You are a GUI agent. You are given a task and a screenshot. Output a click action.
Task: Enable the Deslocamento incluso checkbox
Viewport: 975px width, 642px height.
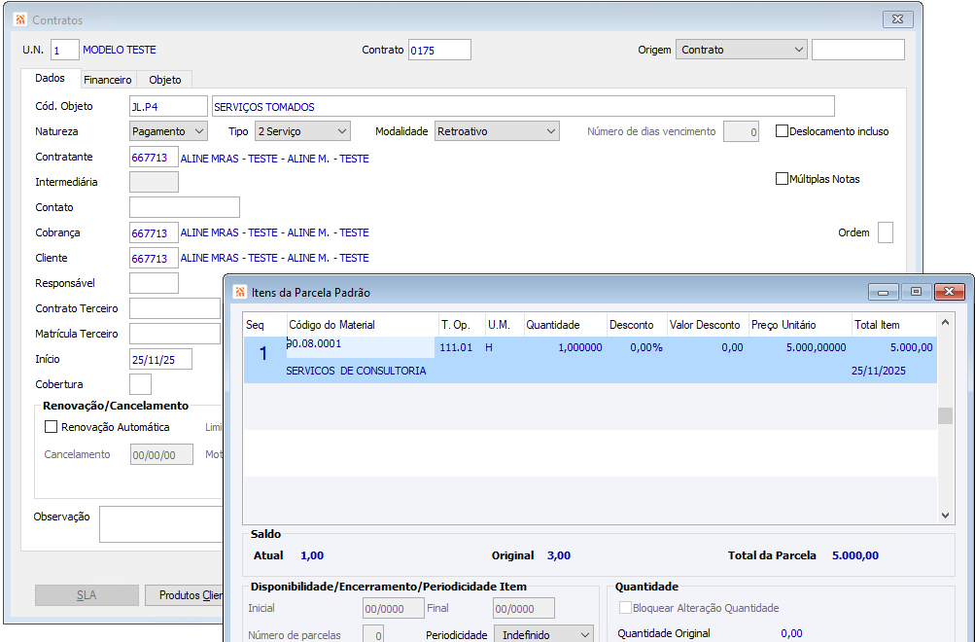782,131
